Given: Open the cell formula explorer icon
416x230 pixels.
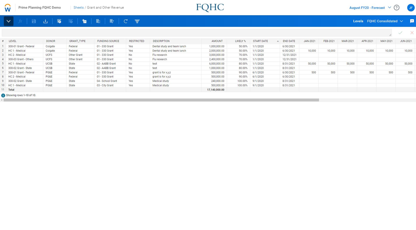Looking at the screenshot, I should pos(84,21).
